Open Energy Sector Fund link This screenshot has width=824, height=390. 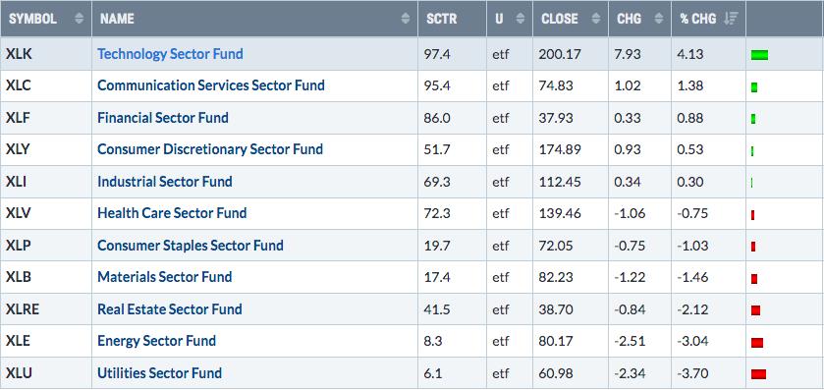(156, 341)
